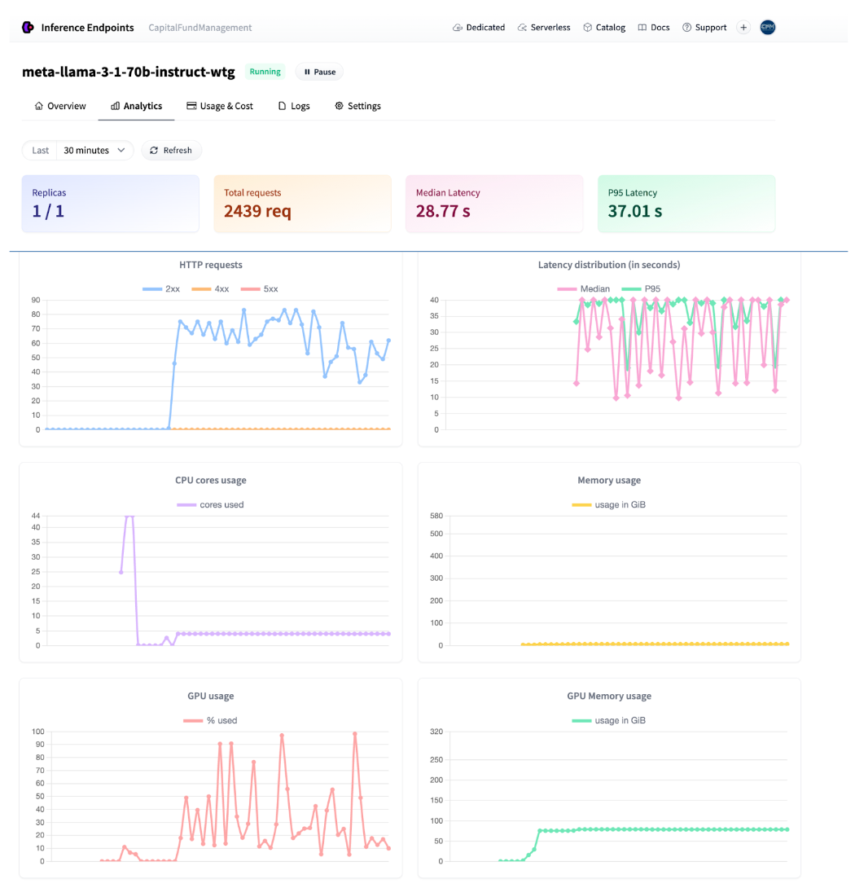Viewport: 855px width, 888px height.
Task: Click the plus icon in header
Action: point(743,28)
